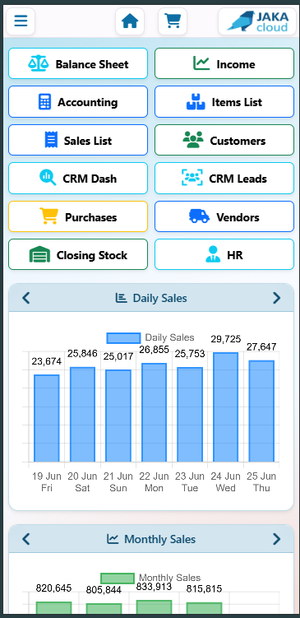Click the 24 Jun Wed axis label
The height and width of the screenshot is (618, 300).
tap(225, 482)
